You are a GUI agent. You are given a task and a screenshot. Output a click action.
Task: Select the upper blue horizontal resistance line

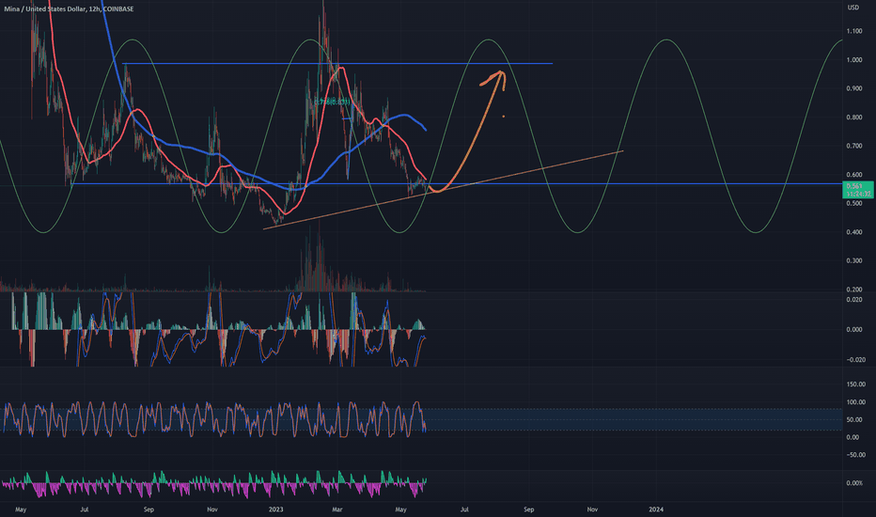tap(337, 63)
